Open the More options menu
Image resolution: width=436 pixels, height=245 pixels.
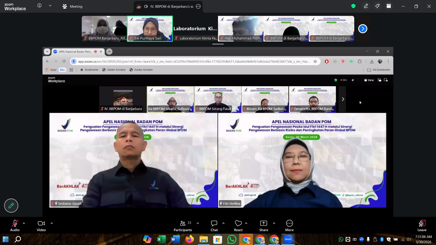289,226
